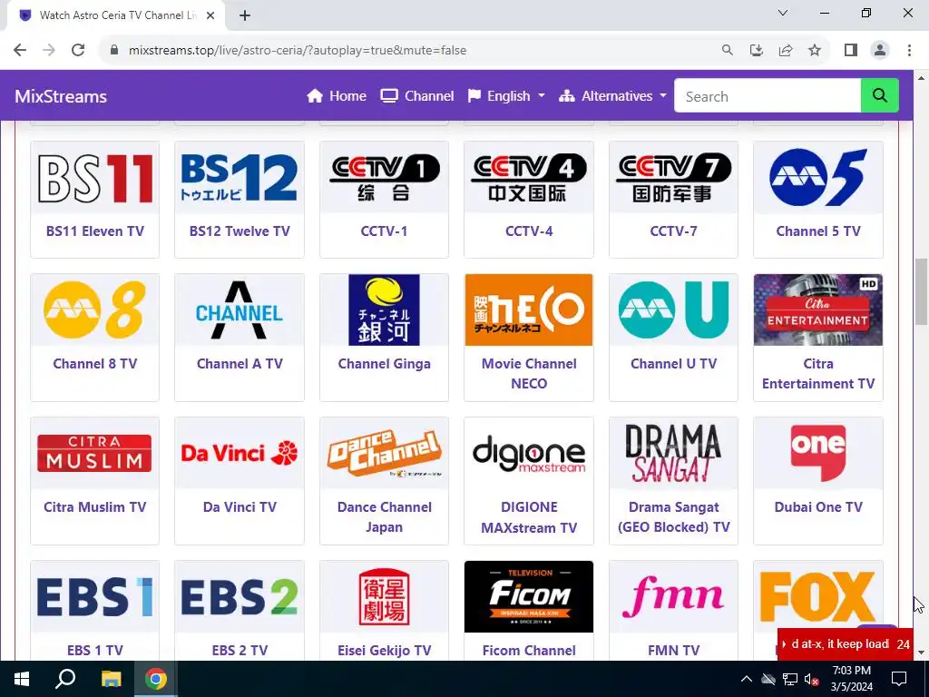Screen dimensions: 929x697
Task: Click inside the Search input field
Action: [768, 95]
